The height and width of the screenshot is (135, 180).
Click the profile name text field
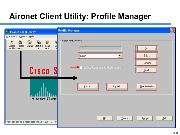(x=101, y=48)
